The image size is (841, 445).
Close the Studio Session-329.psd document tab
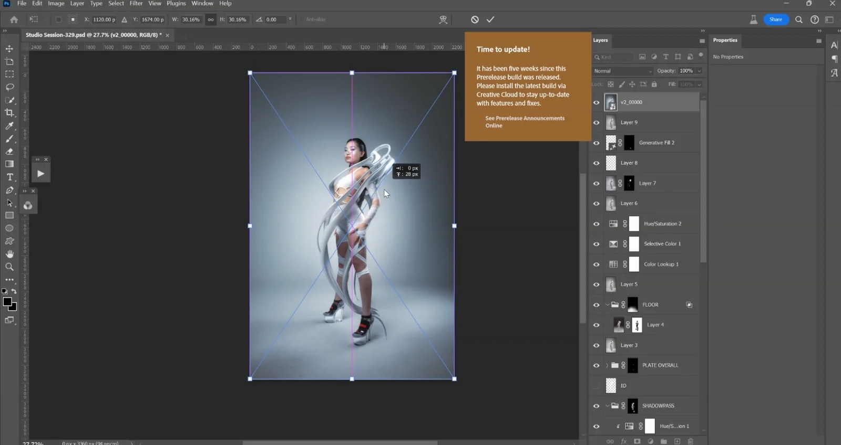coord(168,35)
